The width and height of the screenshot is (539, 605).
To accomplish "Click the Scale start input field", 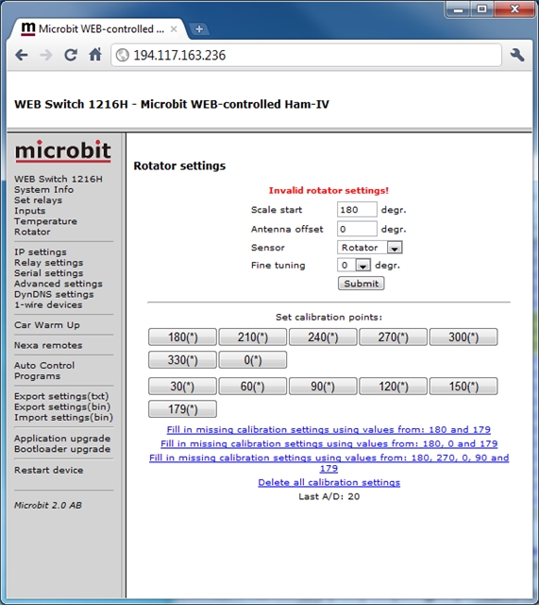I will click(357, 210).
